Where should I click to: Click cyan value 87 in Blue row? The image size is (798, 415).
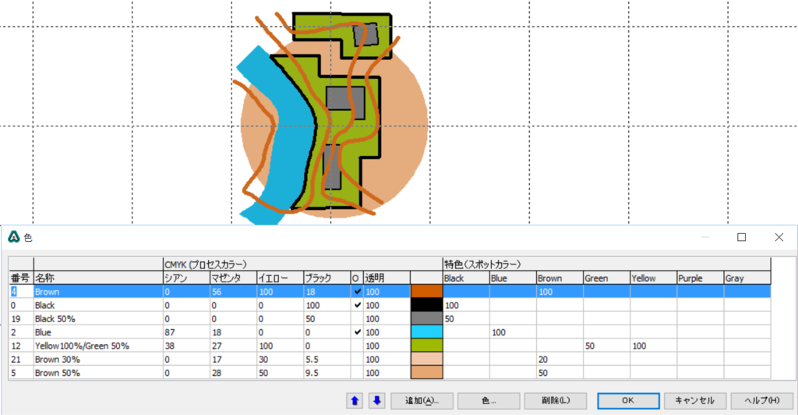coord(186,332)
